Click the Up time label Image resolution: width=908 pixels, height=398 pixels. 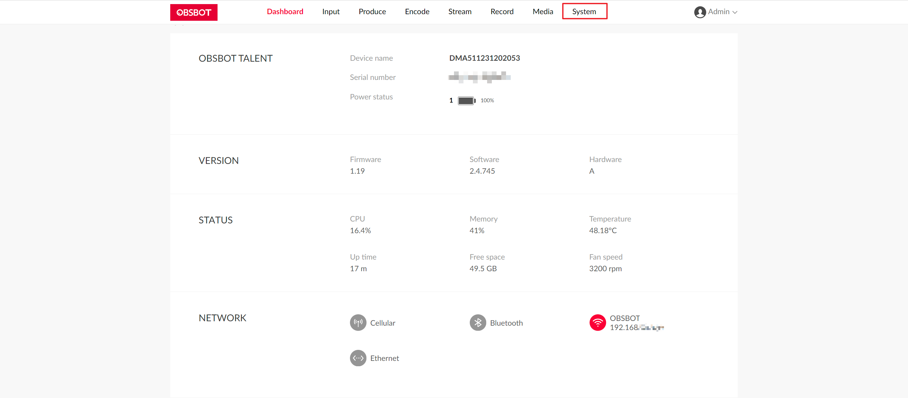(363, 257)
